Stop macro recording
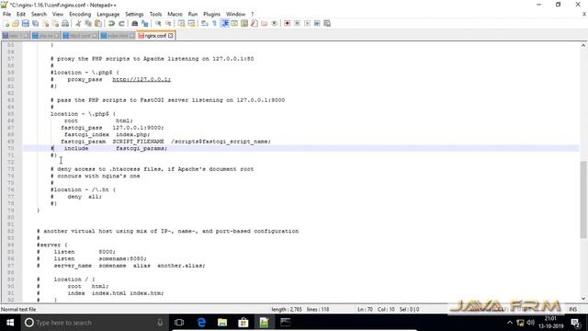Image resolution: width=588 pixels, height=331 pixels. [x=297, y=23]
